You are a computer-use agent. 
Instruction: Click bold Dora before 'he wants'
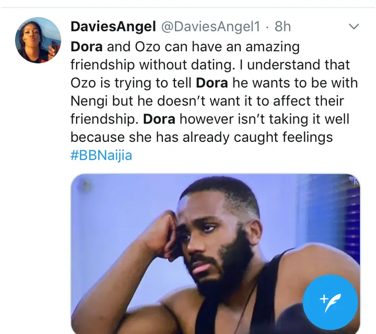[x=211, y=83]
